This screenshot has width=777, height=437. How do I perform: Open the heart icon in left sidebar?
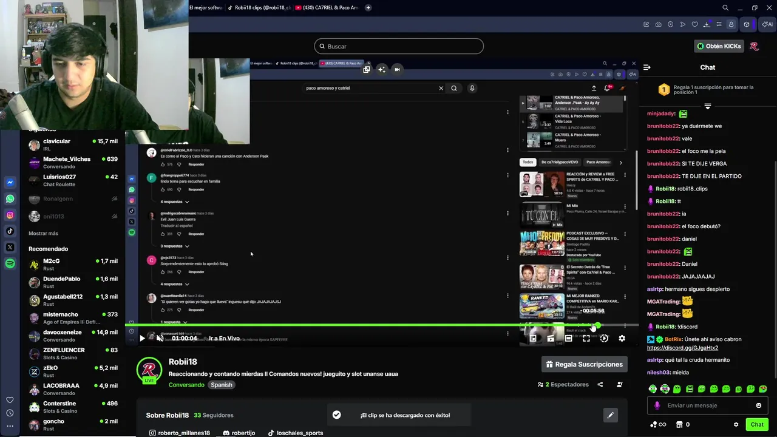[x=10, y=400]
